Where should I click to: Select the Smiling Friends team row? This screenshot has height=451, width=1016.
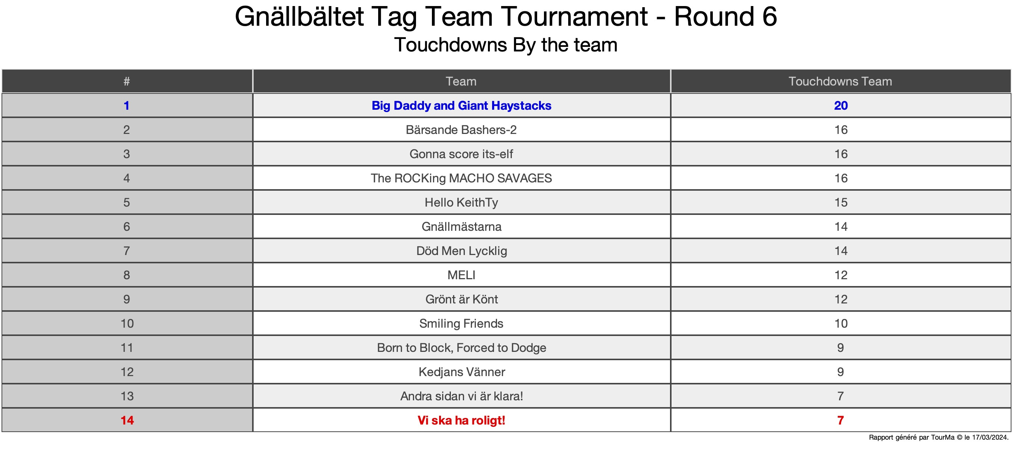tap(461, 323)
